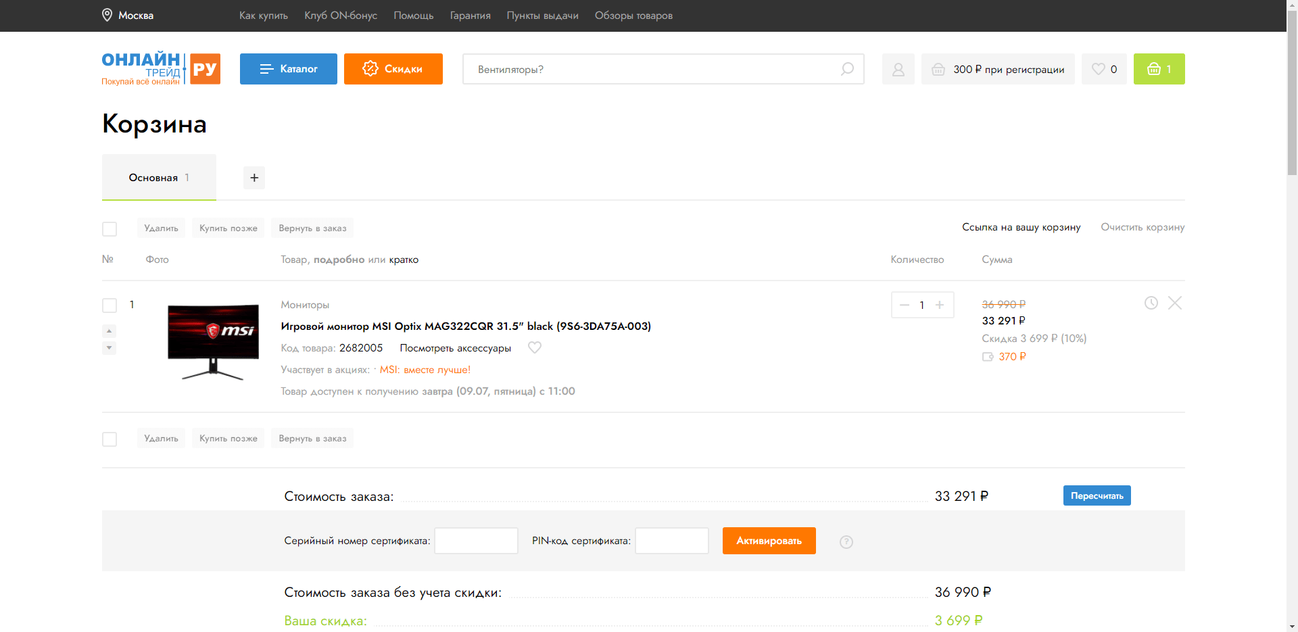Open Как купить in top menu

(x=264, y=16)
